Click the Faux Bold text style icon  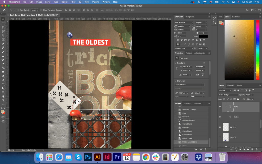[178, 40]
